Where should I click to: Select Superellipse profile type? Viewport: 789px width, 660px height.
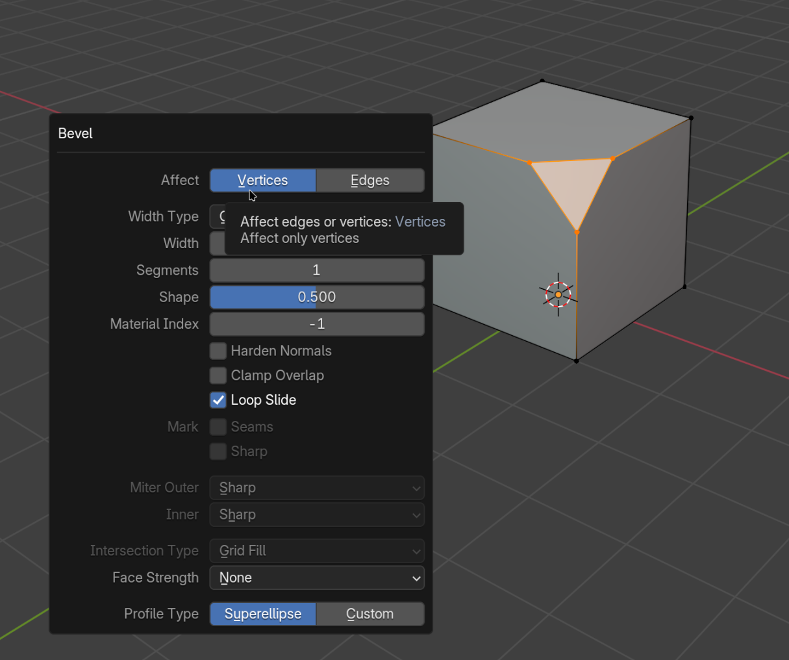click(262, 613)
